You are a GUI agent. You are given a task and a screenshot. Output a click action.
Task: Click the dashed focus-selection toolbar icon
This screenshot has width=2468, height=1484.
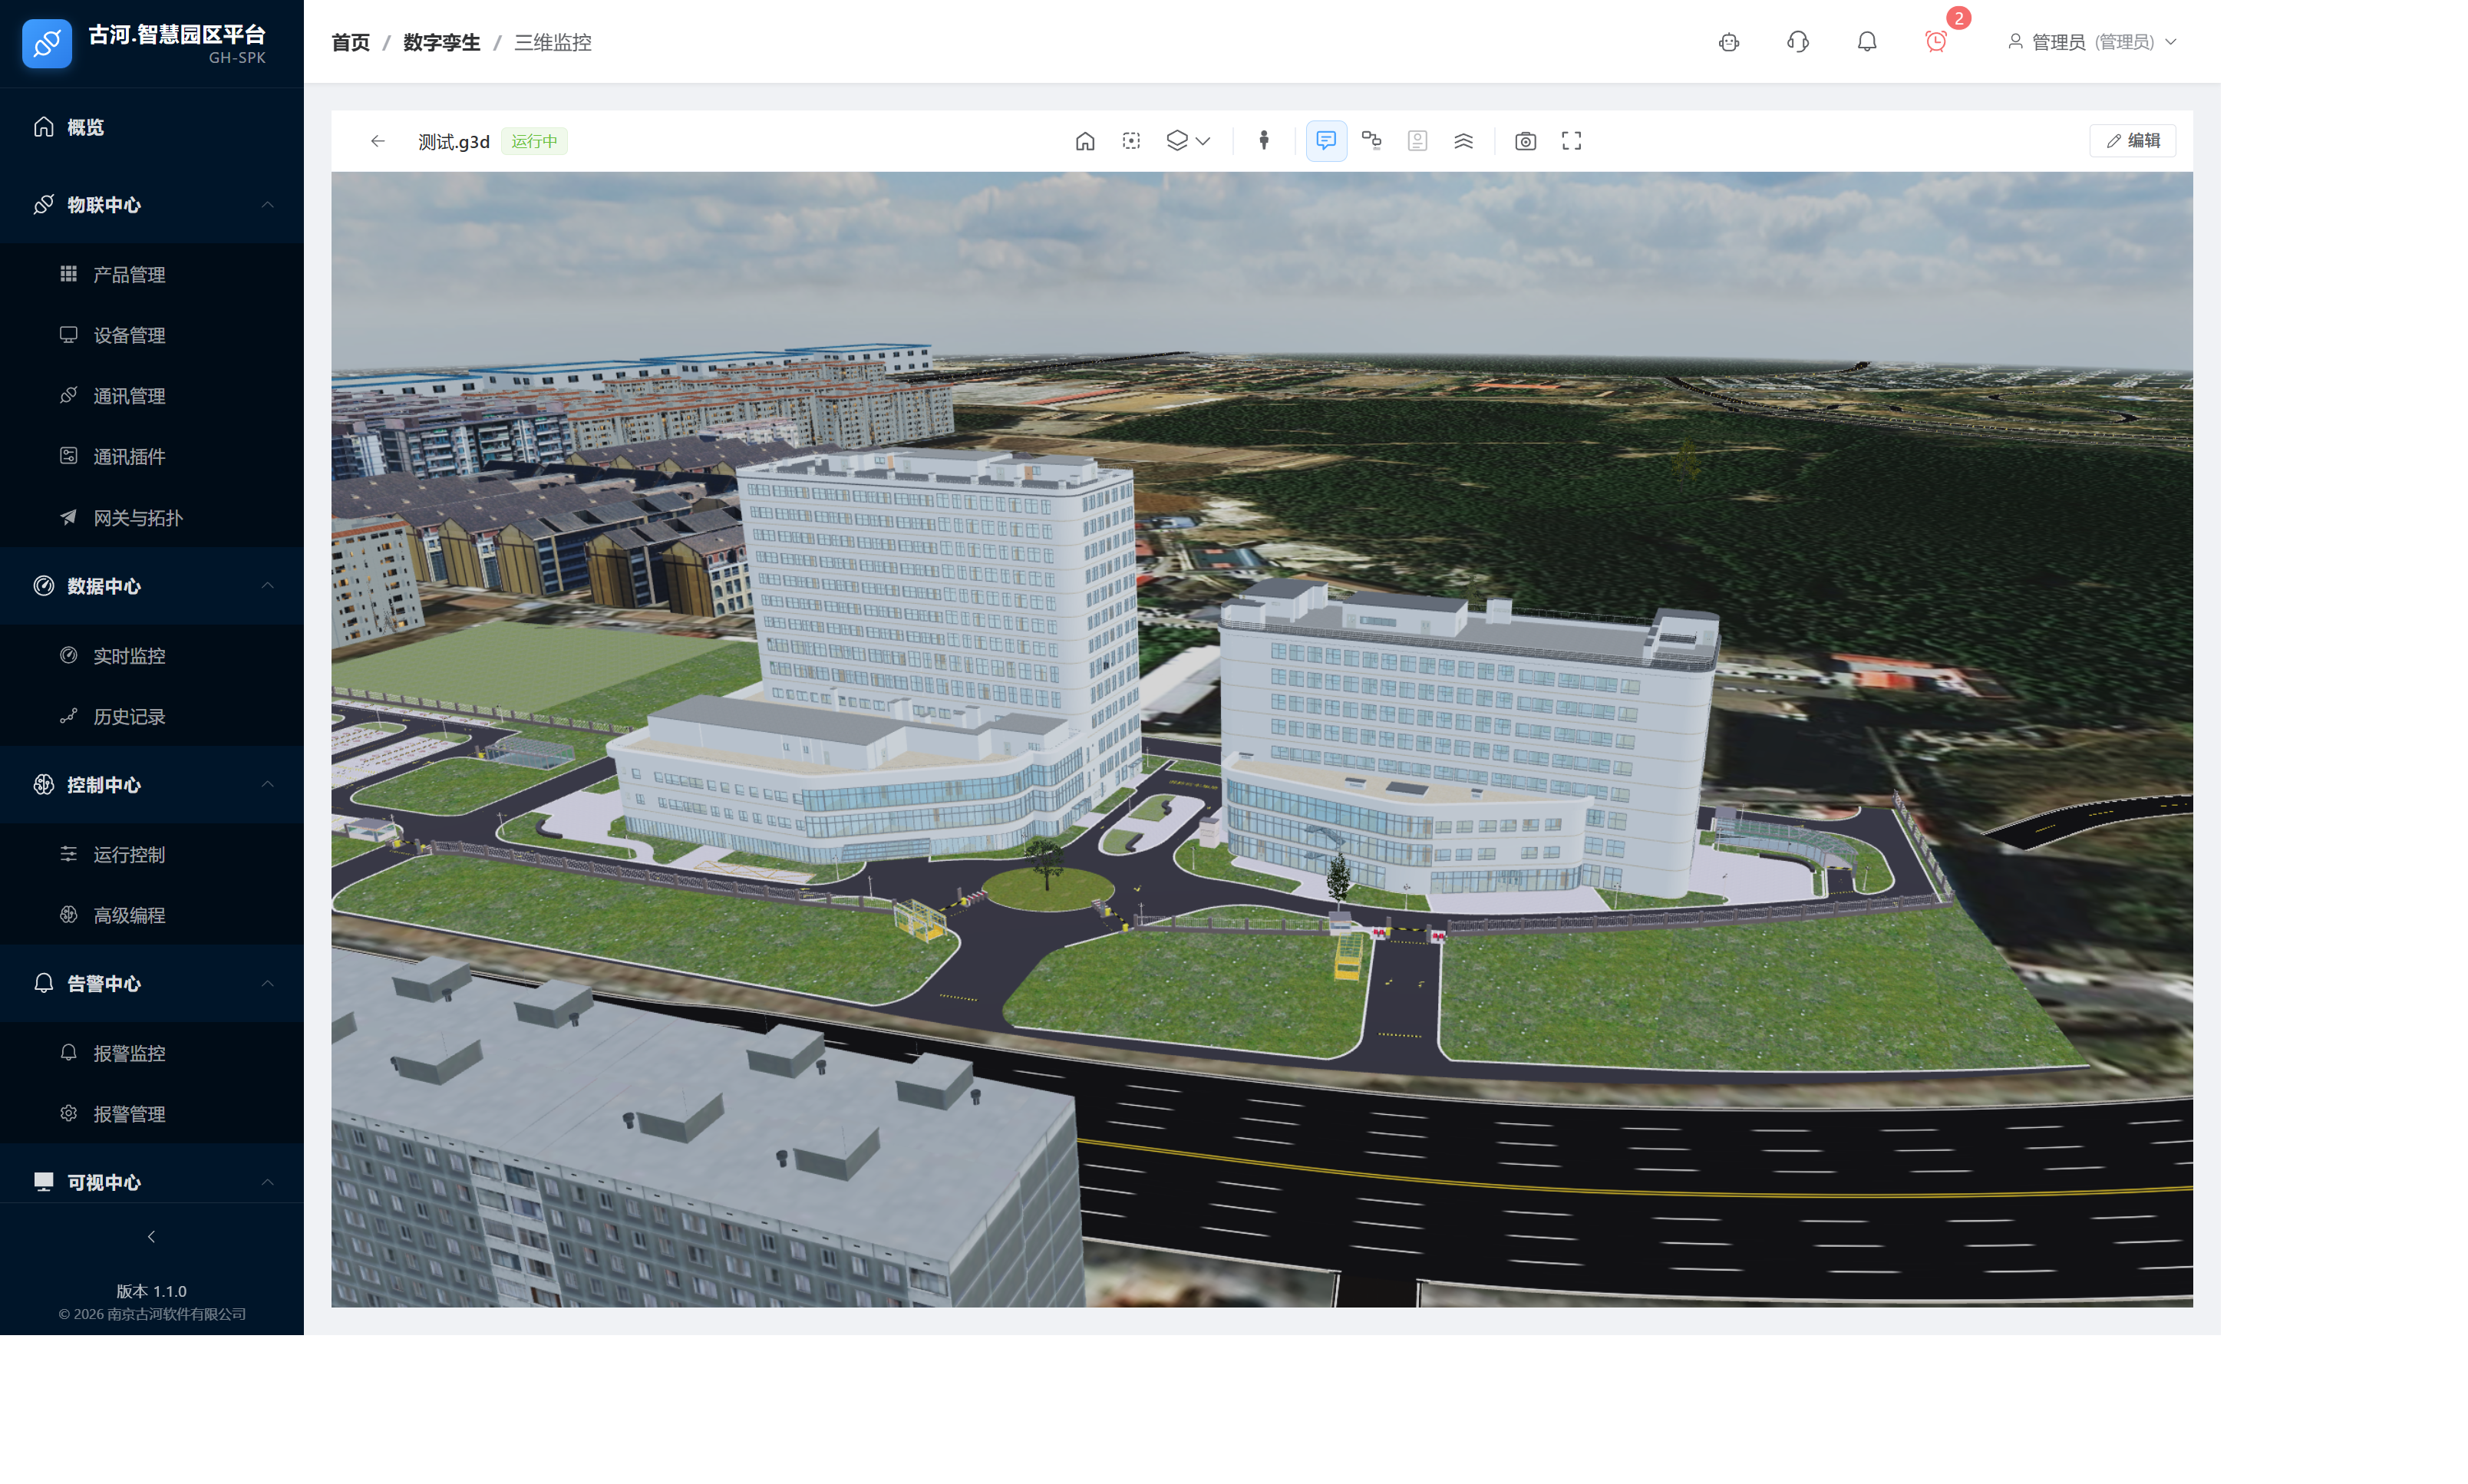point(1131,141)
